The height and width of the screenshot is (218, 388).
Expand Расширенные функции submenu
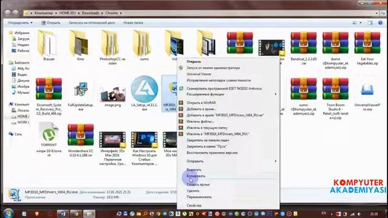(x=229, y=94)
